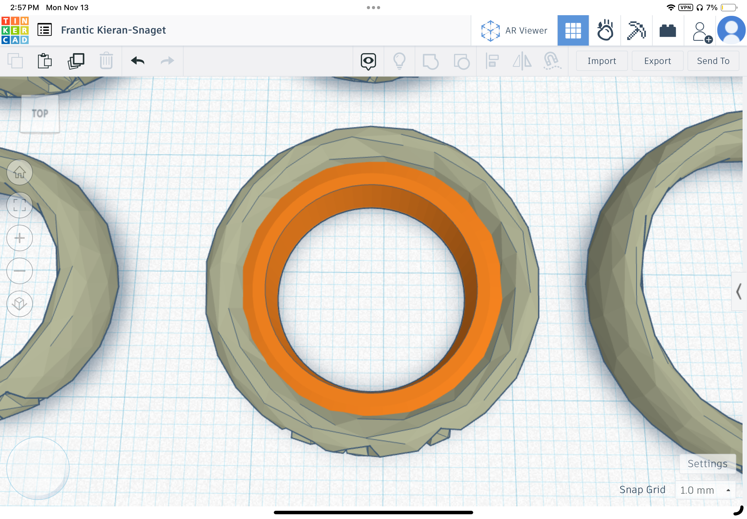This screenshot has width=747, height=519.
Task: Mirror the selected shape
Action: point(523,61)
